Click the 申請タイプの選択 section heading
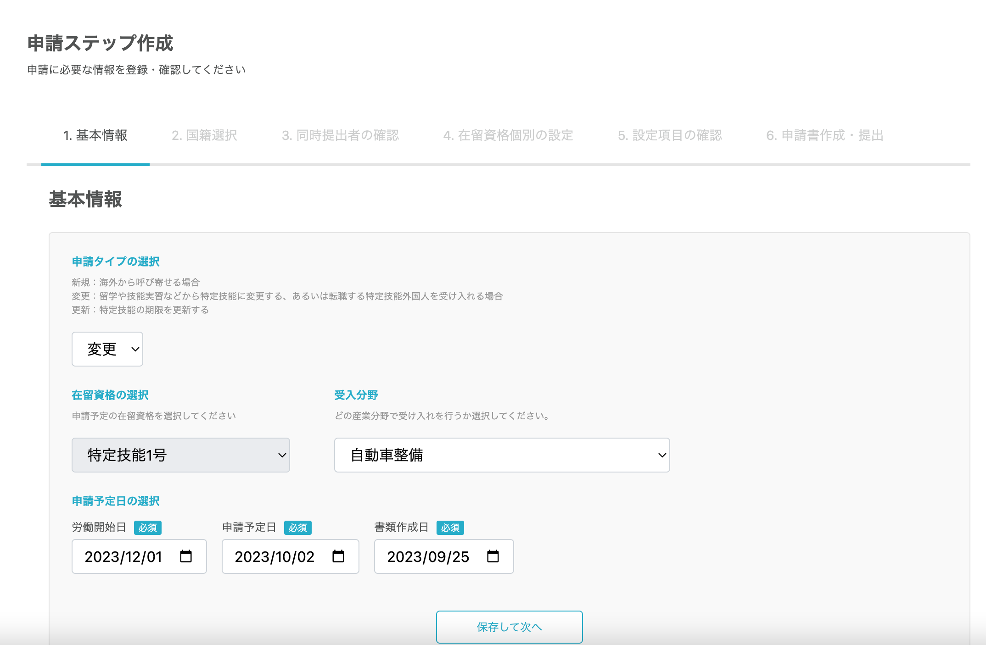This screenshot has height=645, width=986. [116, 261]
